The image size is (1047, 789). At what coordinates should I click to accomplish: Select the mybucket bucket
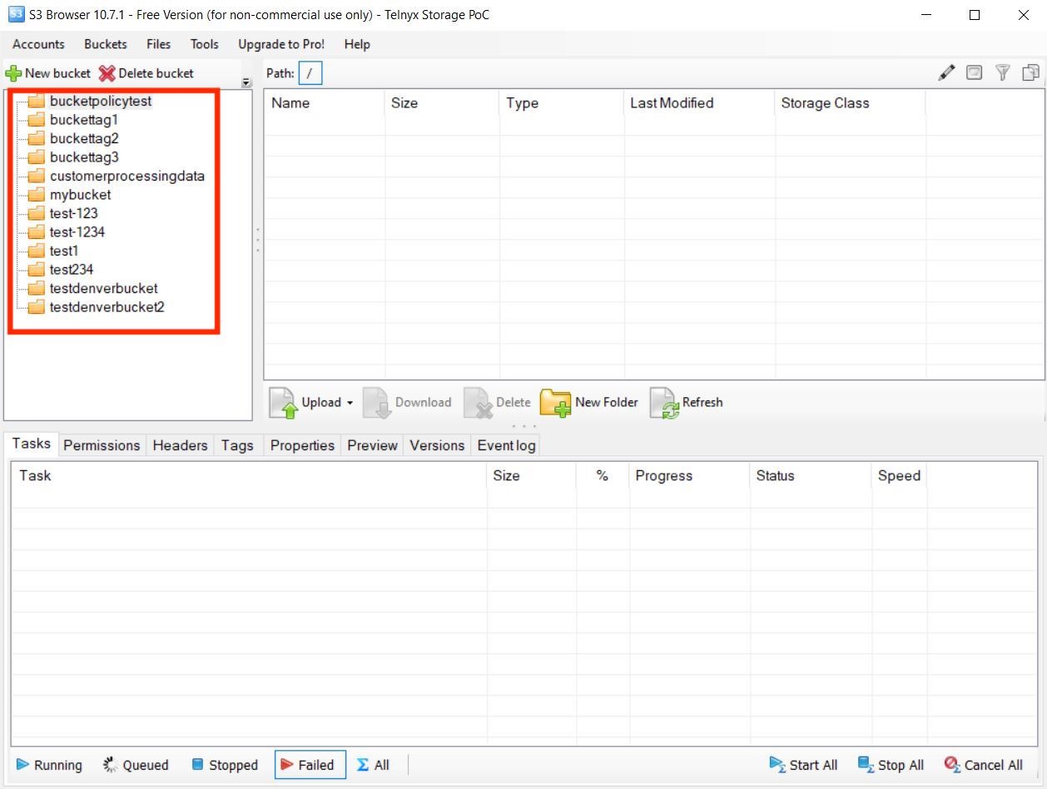point(80,195)
